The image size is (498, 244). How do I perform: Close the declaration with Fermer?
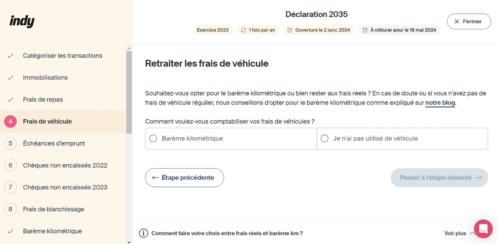(x=469, y=21)
